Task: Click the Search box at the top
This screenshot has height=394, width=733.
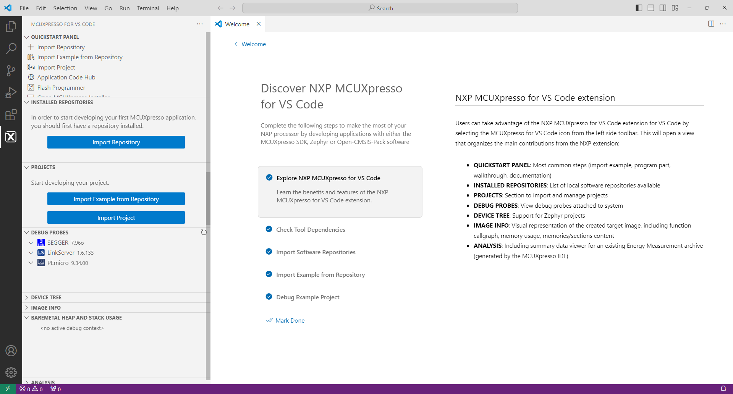Action: point(380,8)
